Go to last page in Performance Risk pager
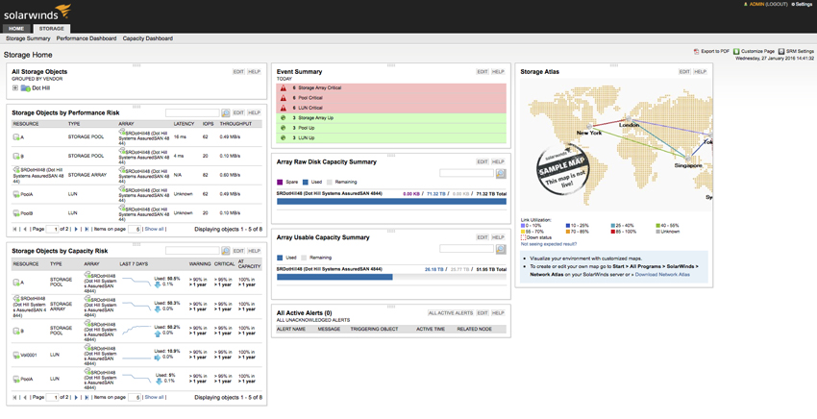 point(86,229)
